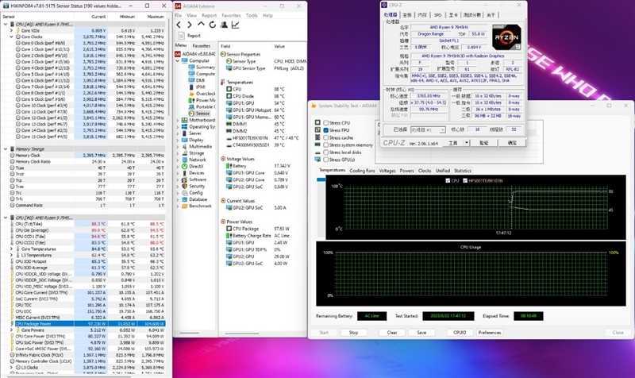Enable the Stress GPU(s) checkbox
Image resolution: width=635 pixels, height=378 pixels.
325,160
